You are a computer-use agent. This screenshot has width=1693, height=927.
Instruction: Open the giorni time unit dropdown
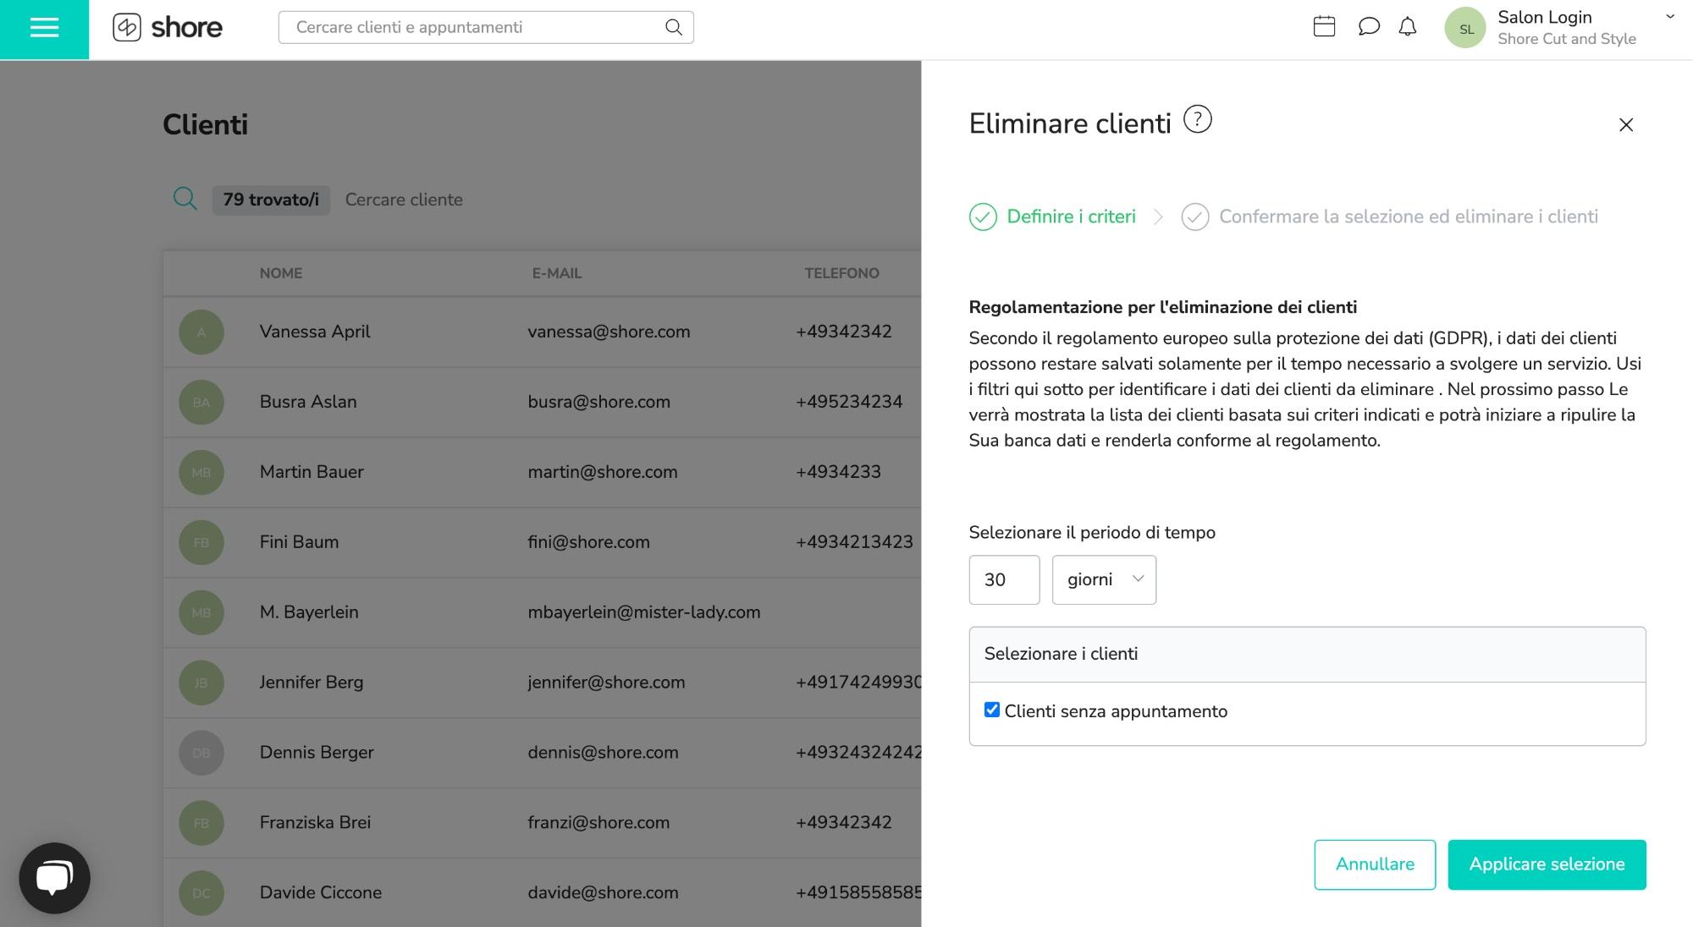coord(1103,579)
